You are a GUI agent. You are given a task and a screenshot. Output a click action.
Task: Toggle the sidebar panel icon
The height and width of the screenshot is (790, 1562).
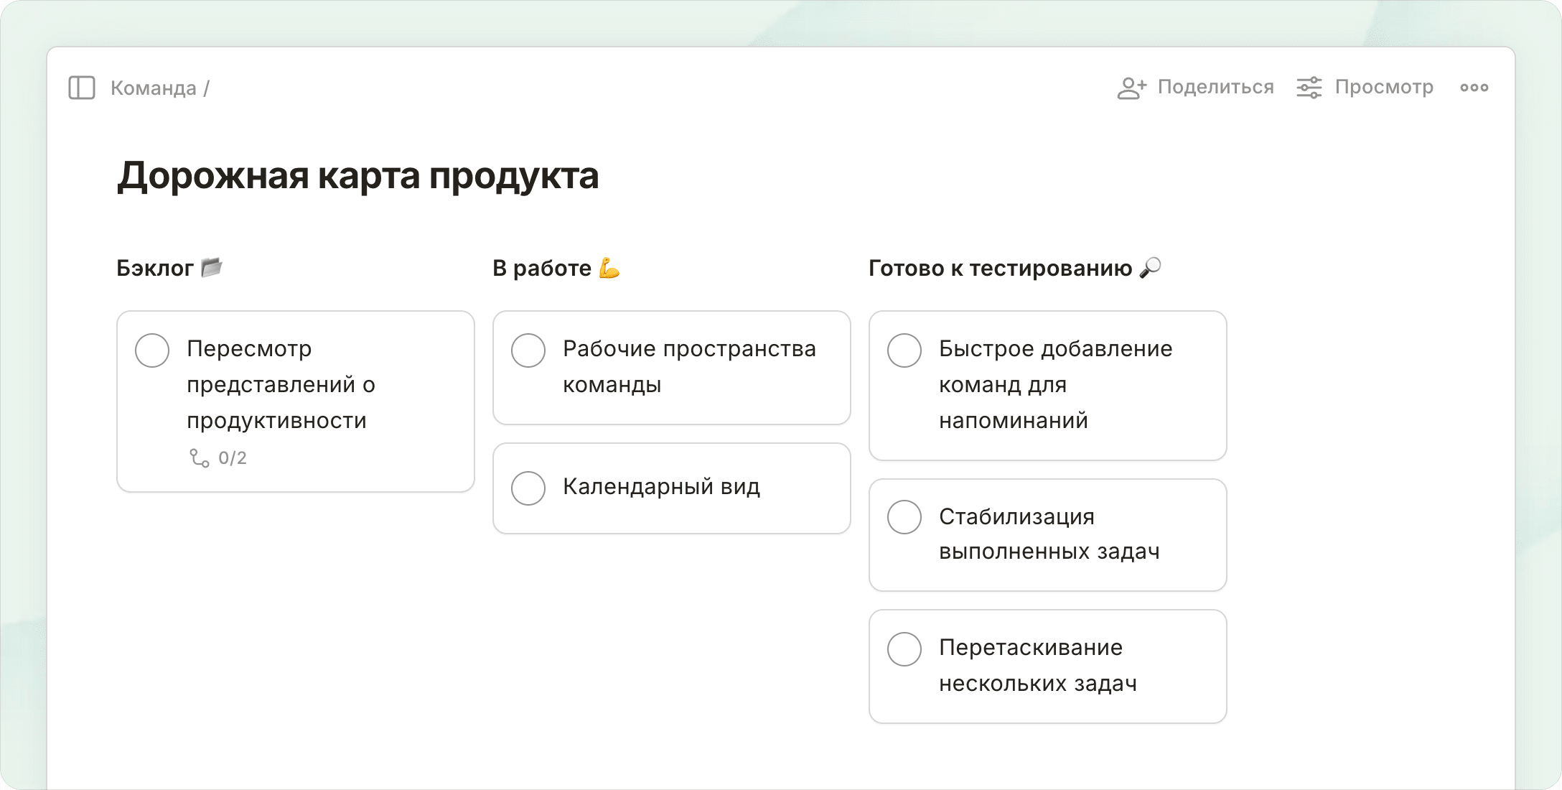click(82, 88)
